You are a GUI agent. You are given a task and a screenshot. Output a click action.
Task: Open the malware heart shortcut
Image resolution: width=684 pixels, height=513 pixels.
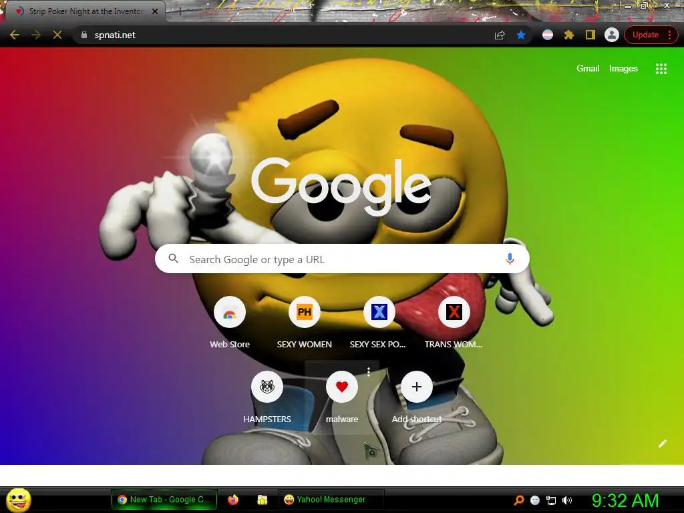(x=342, y=387)
